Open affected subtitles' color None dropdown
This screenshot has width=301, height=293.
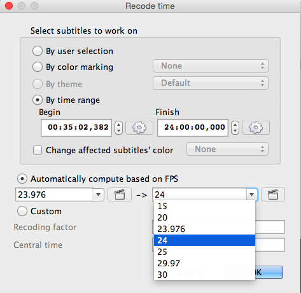[x=227, y=149]
